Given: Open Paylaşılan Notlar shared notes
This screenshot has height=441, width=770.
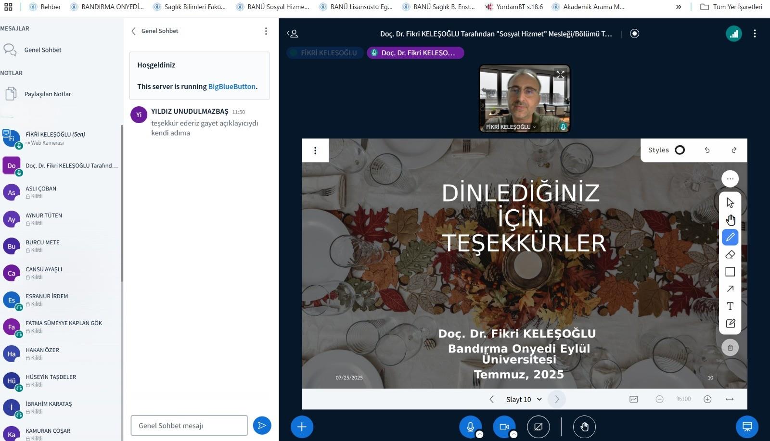Looking at the screenshot, I should [x=47, y=94].
